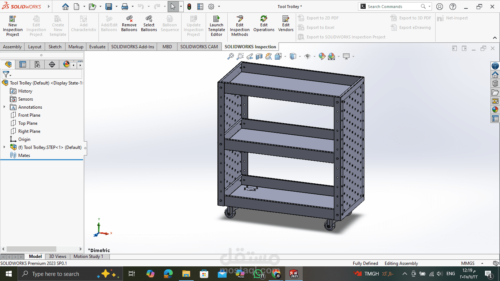The height and width of the screenshot is (281, 500).
Task: Launch the Inspection Template Editor
Action: coord(216,25)
